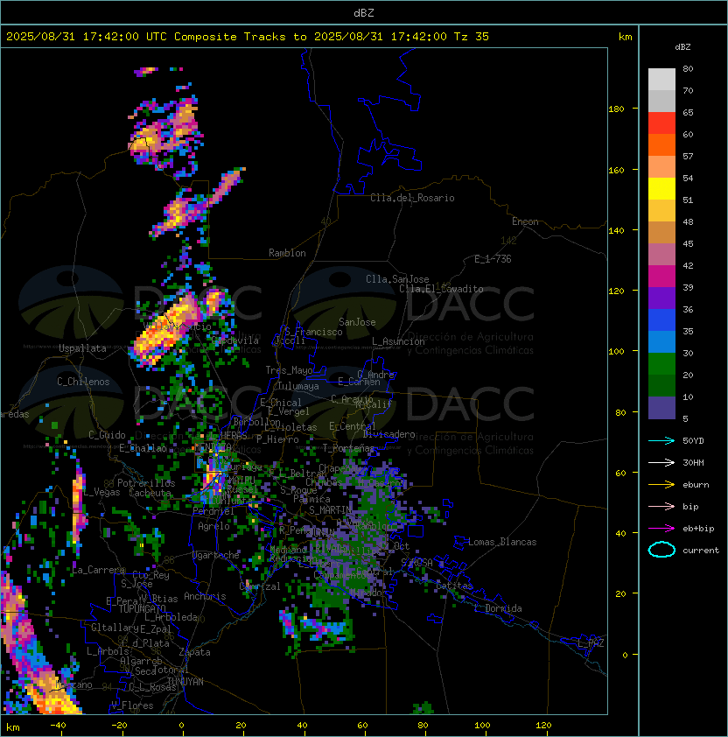
Task: Click the 'Clla.El_Cavadito' map label
Action: point(441,289)
